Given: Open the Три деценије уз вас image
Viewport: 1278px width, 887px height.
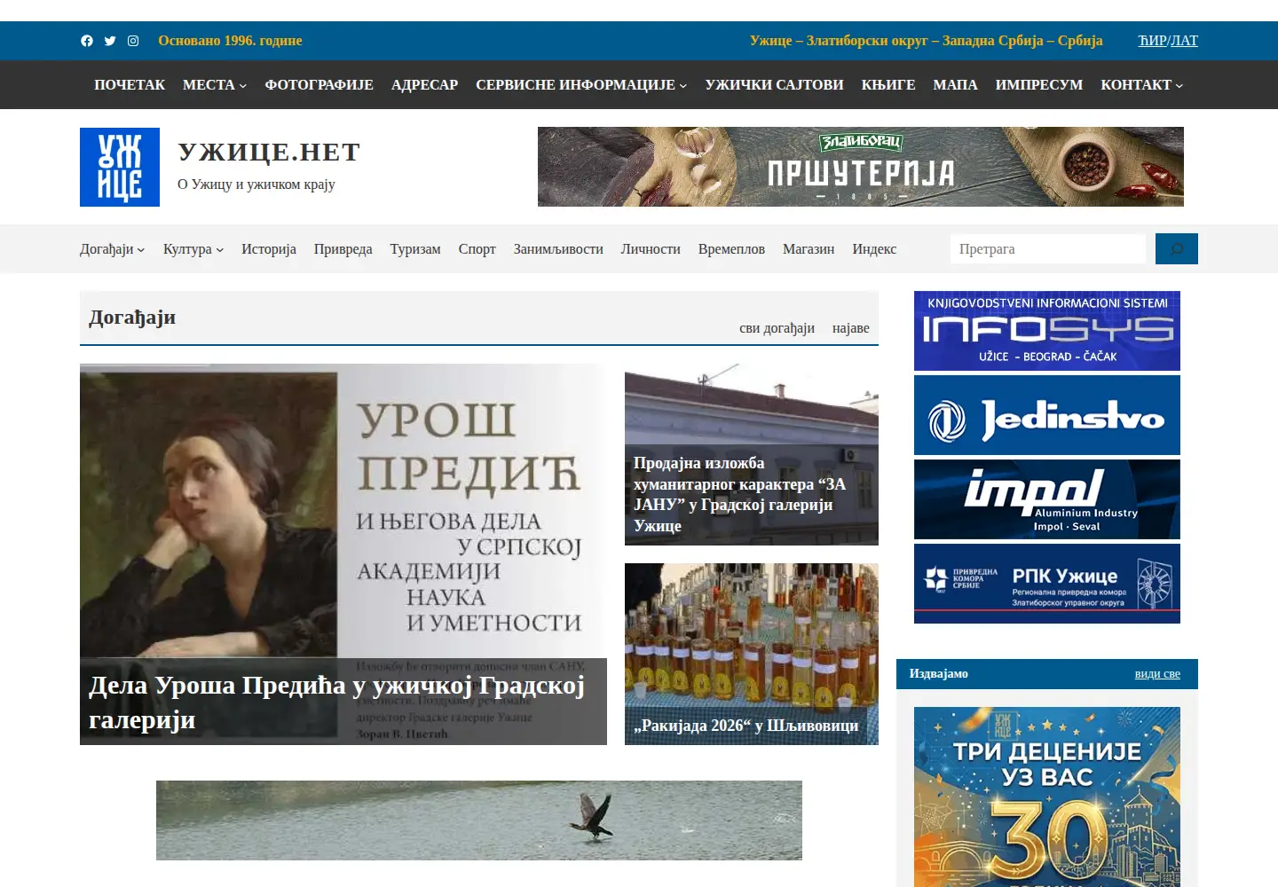Looking at the screenshot, I should point(1047,797).
